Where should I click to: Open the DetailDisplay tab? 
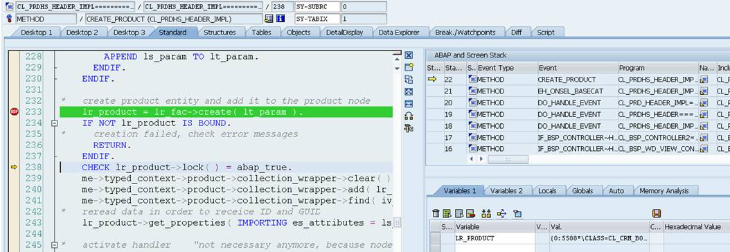(344, 32)
